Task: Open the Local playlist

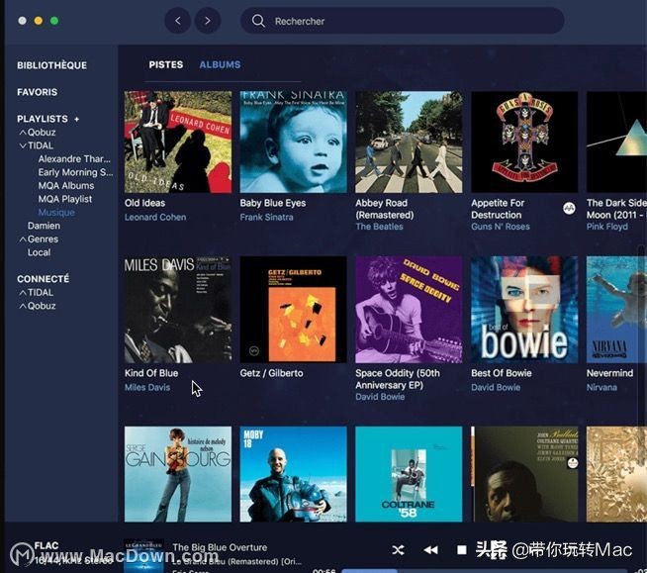Action: click(x=40, y=252)
